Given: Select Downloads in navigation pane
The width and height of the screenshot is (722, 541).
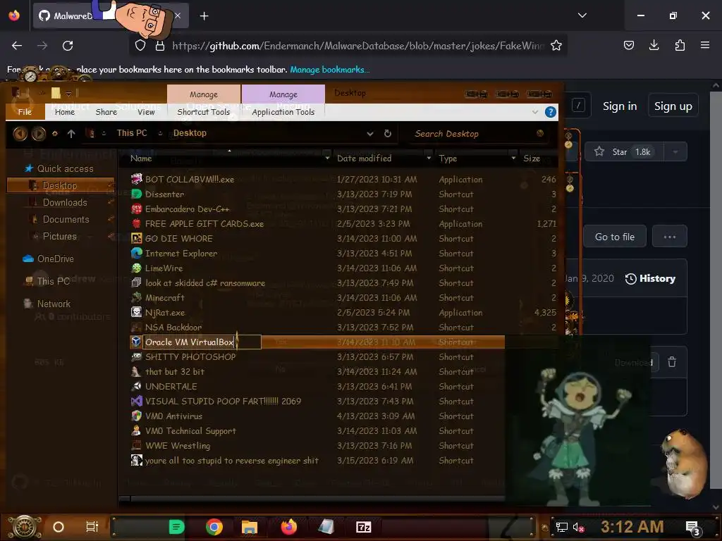Looking at the screenshot, I should pyautogui.click(x=65, y=202).
